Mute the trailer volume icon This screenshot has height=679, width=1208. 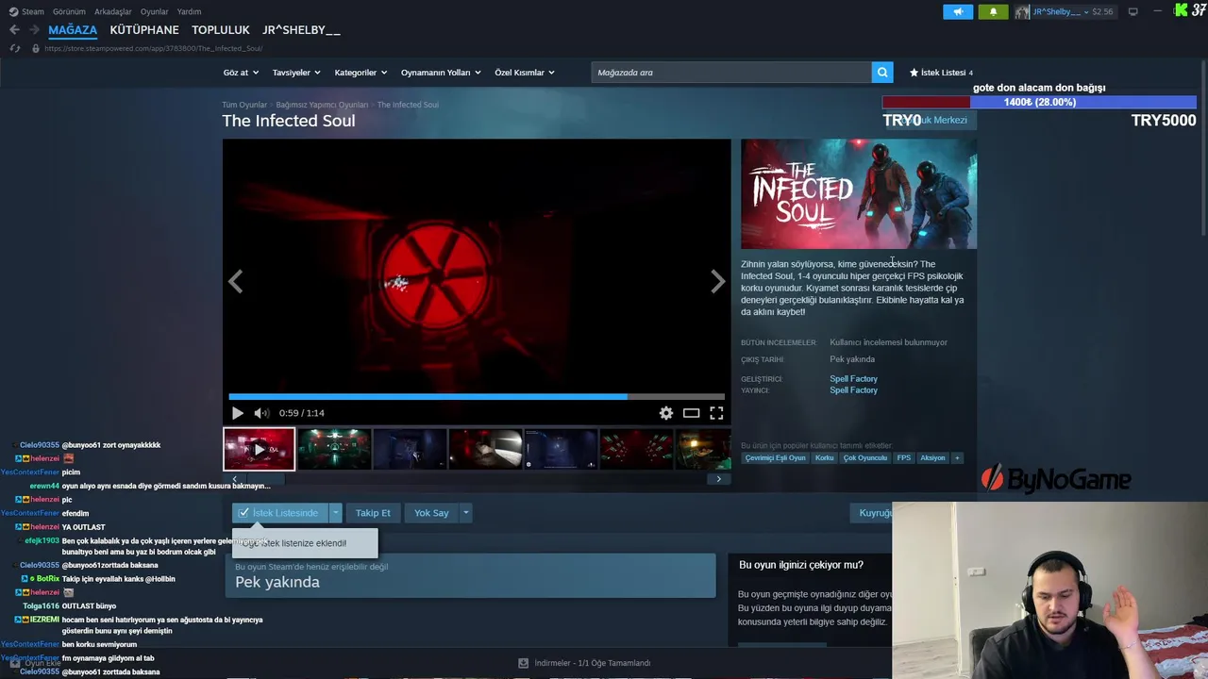[261, 413]
